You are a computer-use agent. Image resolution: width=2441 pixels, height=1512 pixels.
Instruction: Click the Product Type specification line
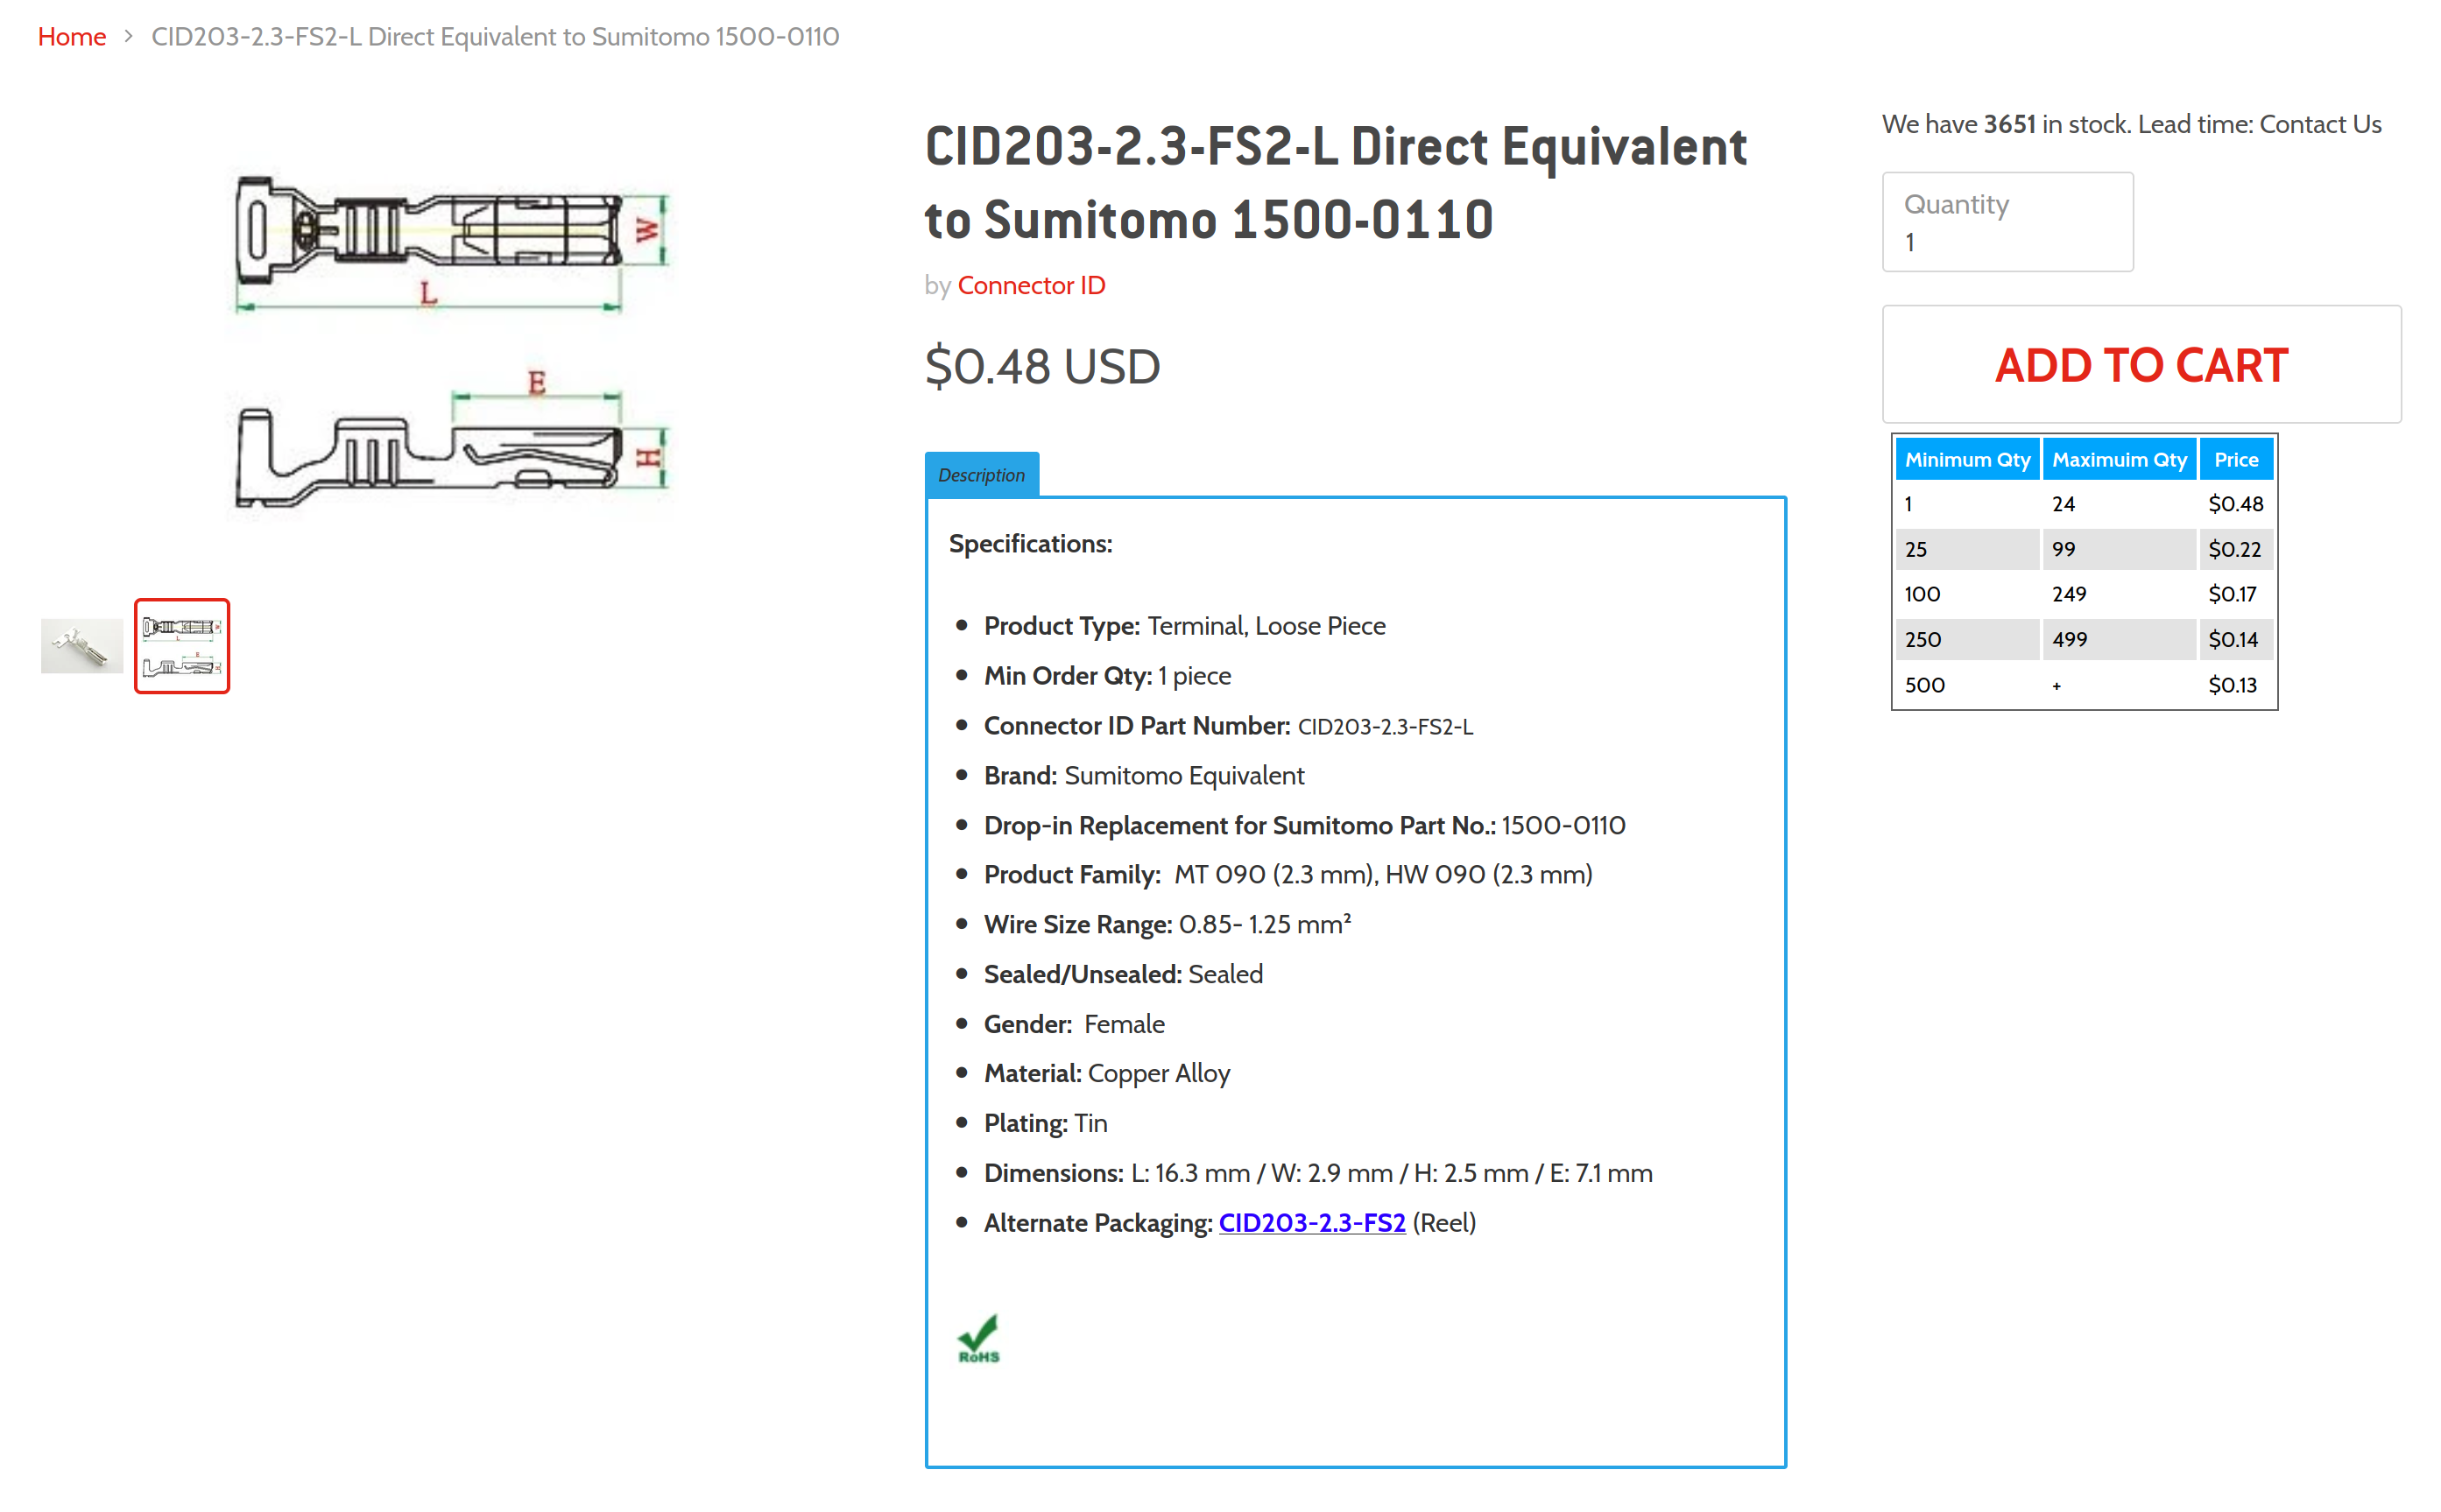(1184, 626)
